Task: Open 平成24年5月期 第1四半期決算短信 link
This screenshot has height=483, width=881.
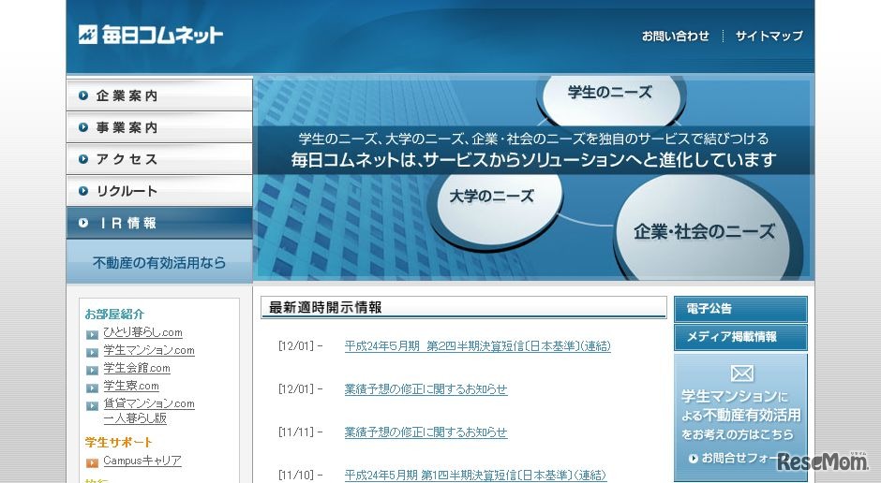Action: (475, 476)
